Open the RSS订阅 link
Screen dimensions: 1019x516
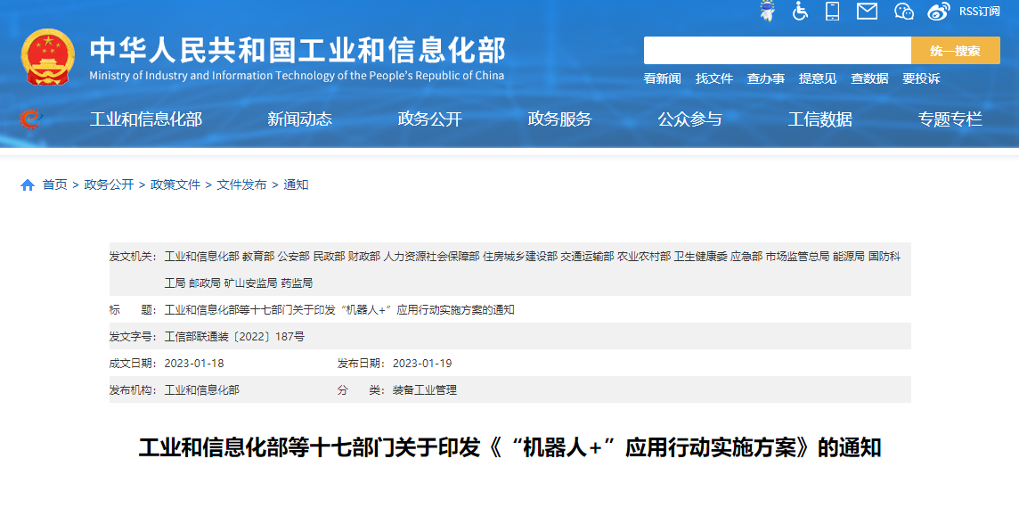[x=979, y=12]
